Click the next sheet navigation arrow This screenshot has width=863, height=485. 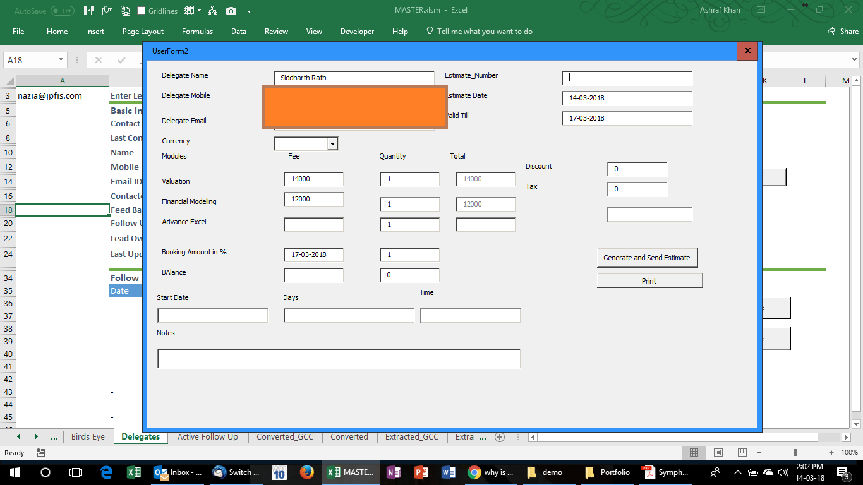pos(36,436)
